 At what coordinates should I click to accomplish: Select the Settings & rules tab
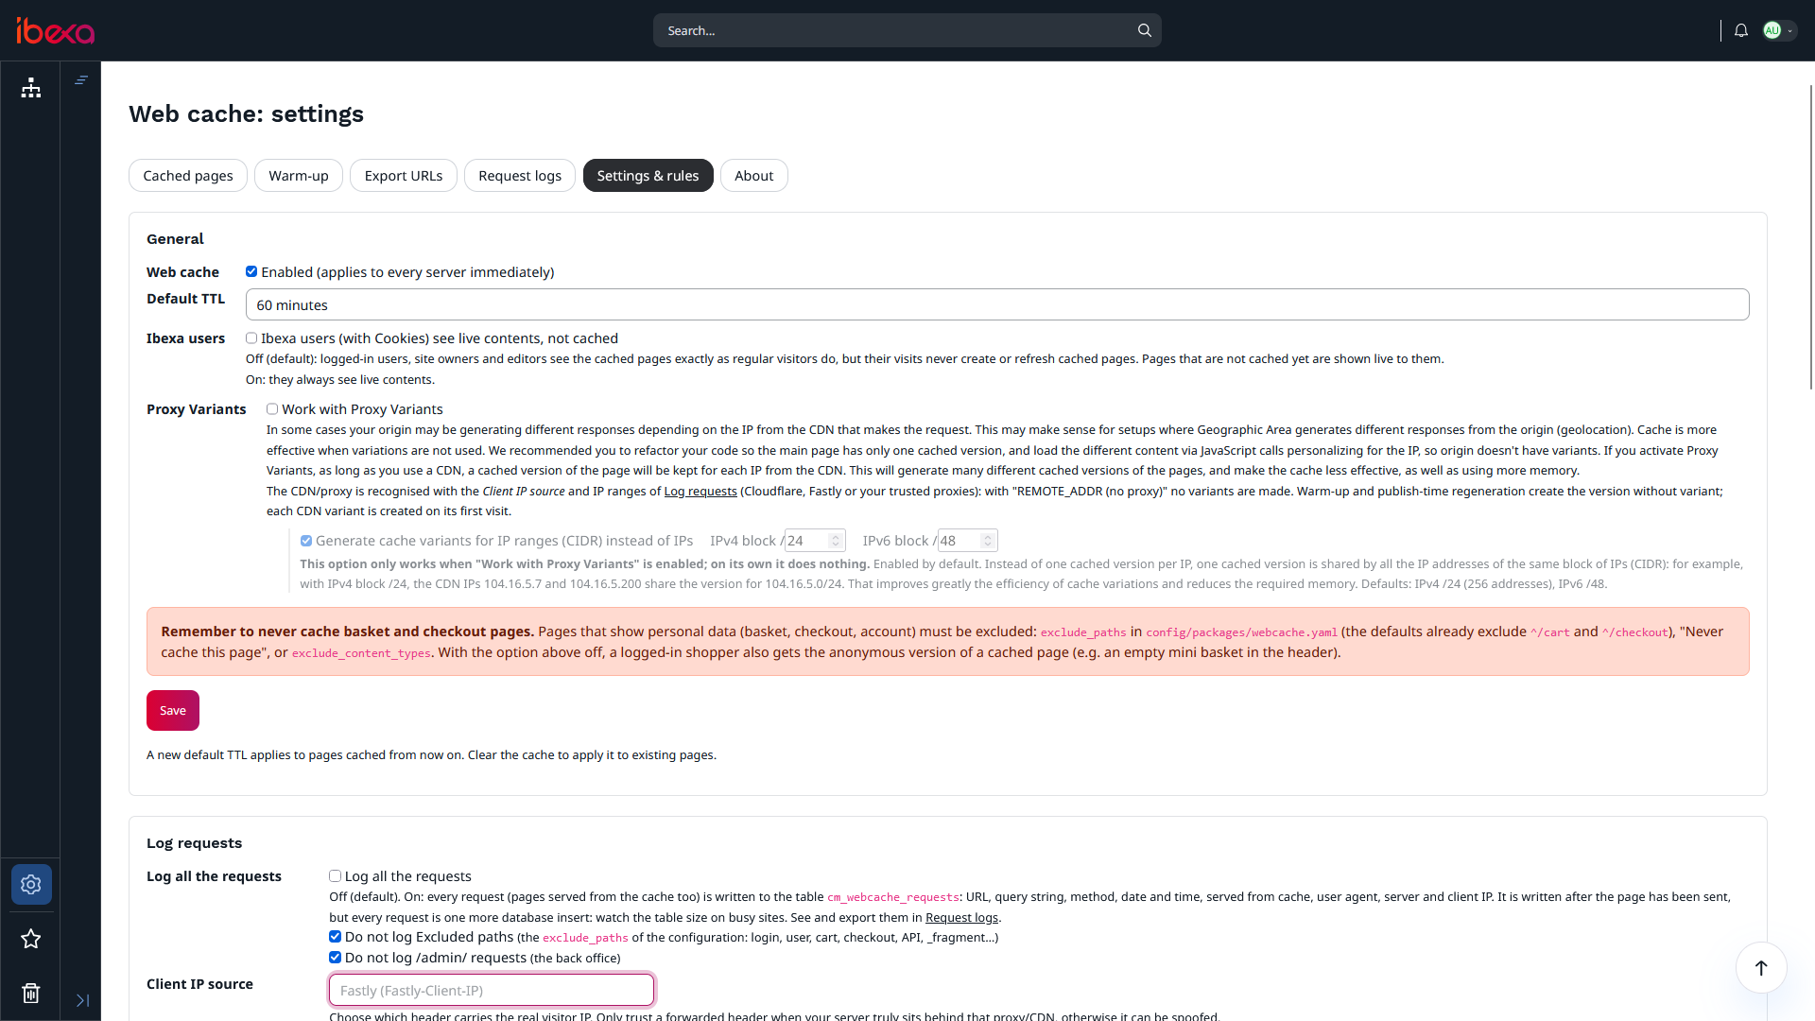(x=648, y=176)
